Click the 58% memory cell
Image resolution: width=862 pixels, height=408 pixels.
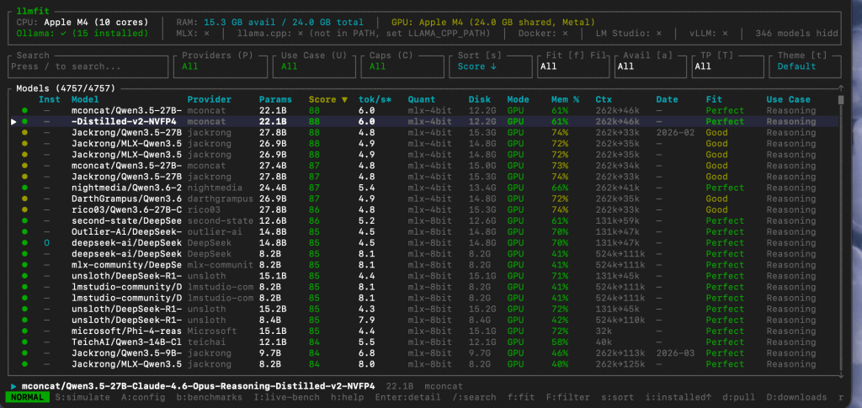pos(560,342)
